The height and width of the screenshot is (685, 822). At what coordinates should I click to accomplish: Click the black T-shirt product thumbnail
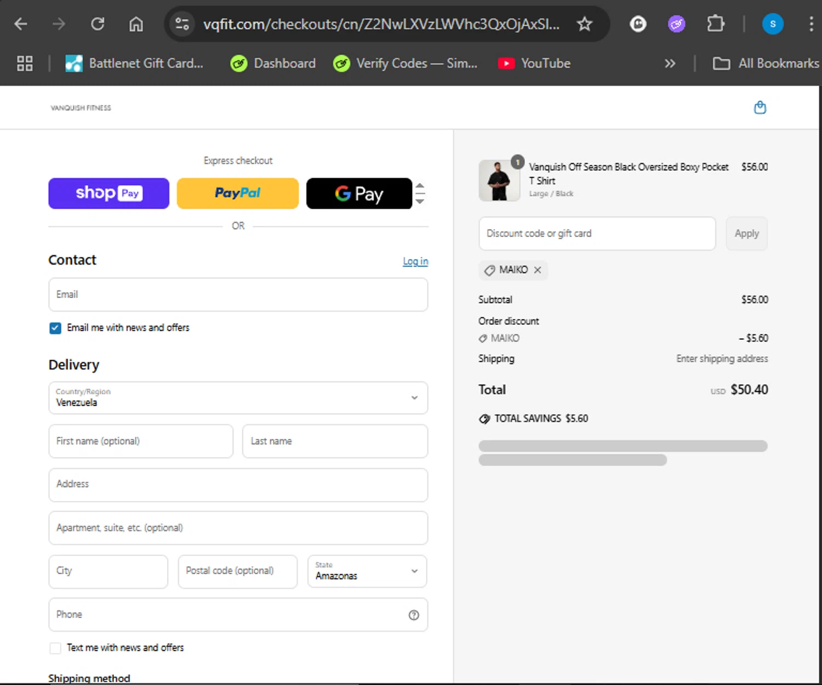click(x=499, y=180)
